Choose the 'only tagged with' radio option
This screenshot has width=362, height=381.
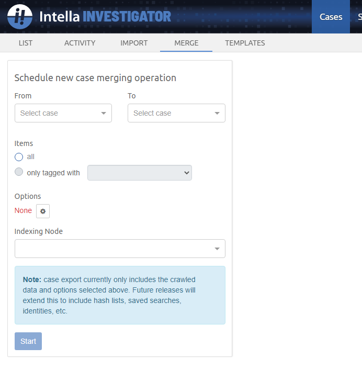point(19,172)
